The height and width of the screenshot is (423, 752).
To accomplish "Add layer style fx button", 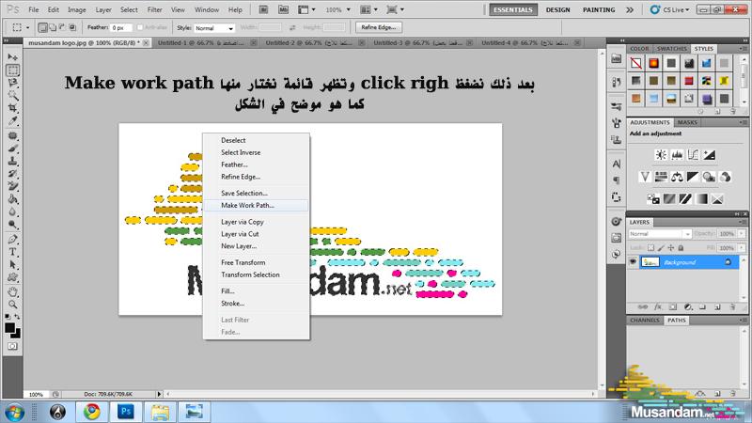I will tap(658, 307).
